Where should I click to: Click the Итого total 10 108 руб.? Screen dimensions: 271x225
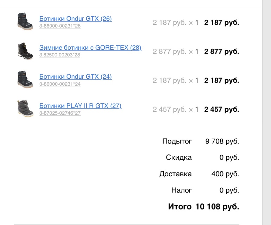(217, 206)
